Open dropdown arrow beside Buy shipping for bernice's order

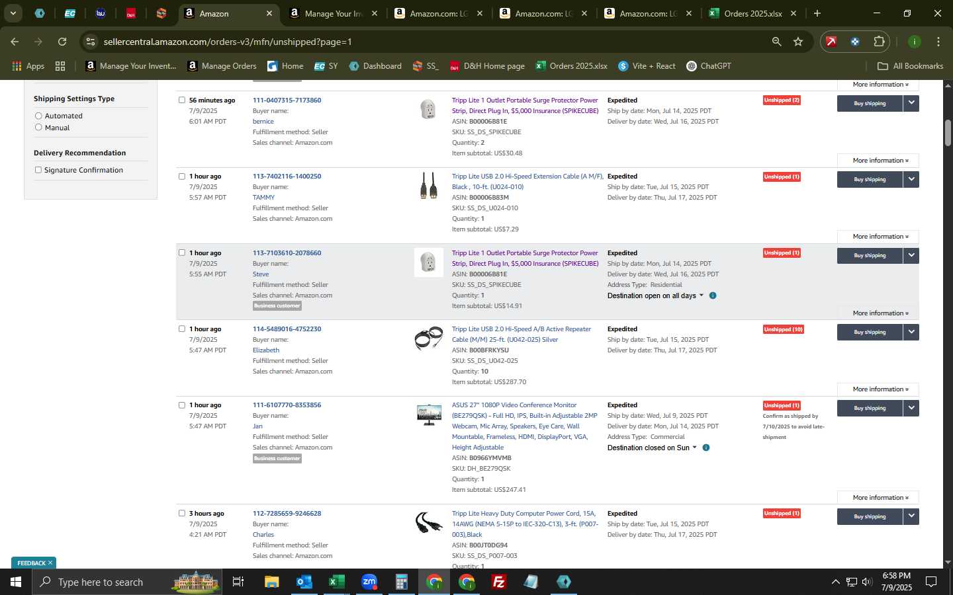pos(911,103)
